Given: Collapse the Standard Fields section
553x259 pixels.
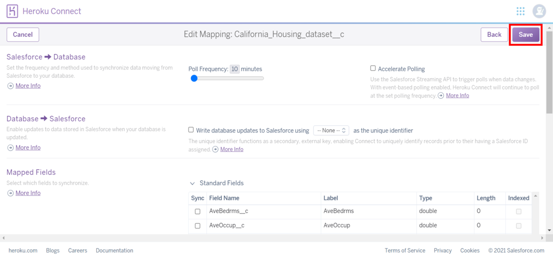Looking at the screenshot, I should [193, 183].
